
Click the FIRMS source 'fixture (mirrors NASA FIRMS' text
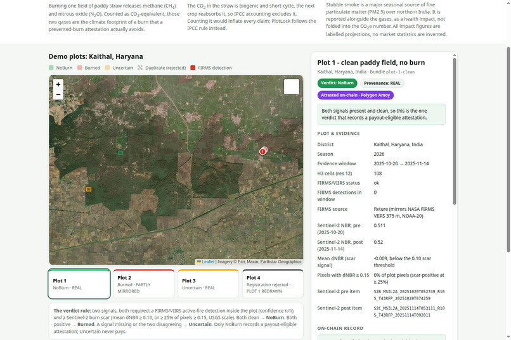[x=404, y=209]
